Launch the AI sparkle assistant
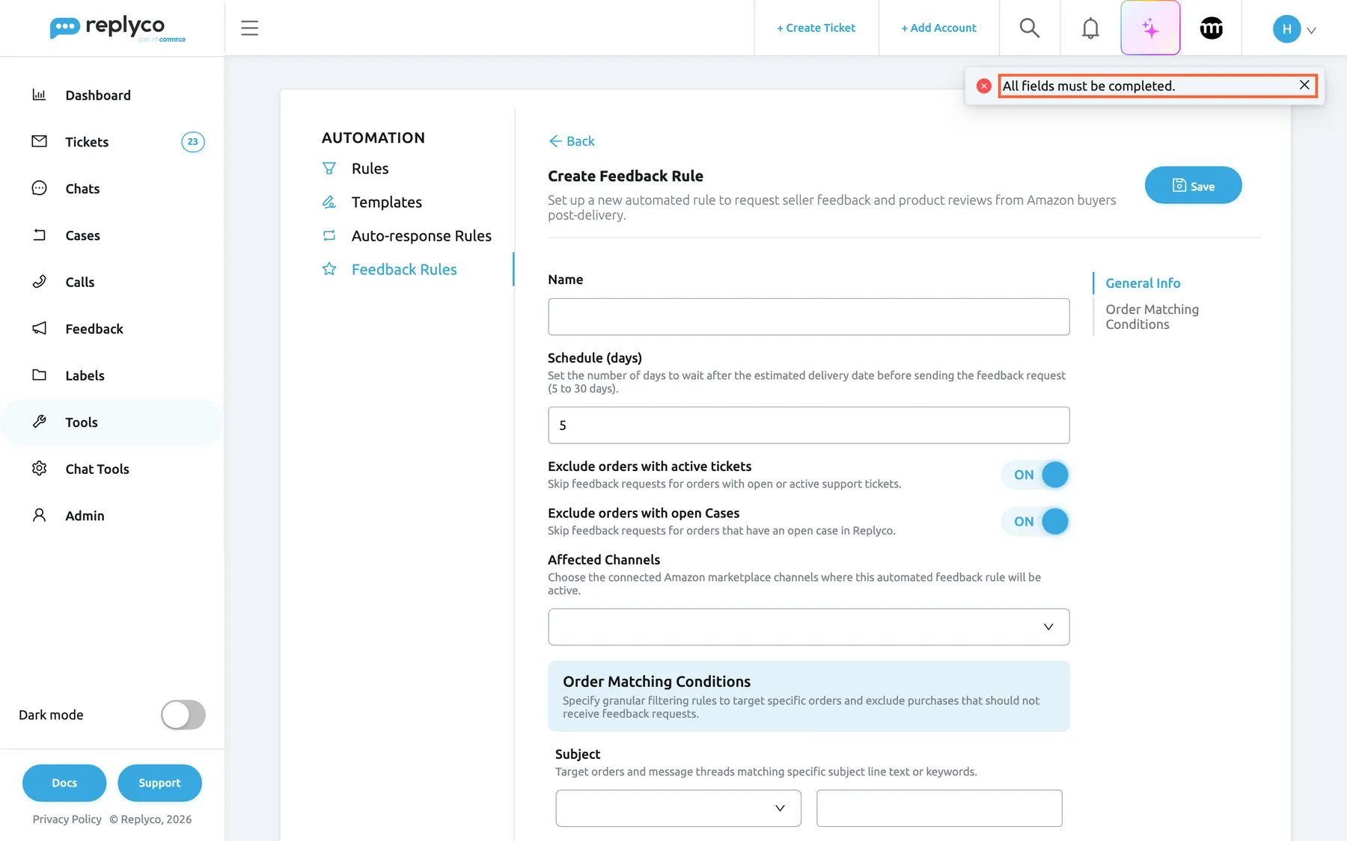This screenshot has width=1347, height=841. 1150,28
